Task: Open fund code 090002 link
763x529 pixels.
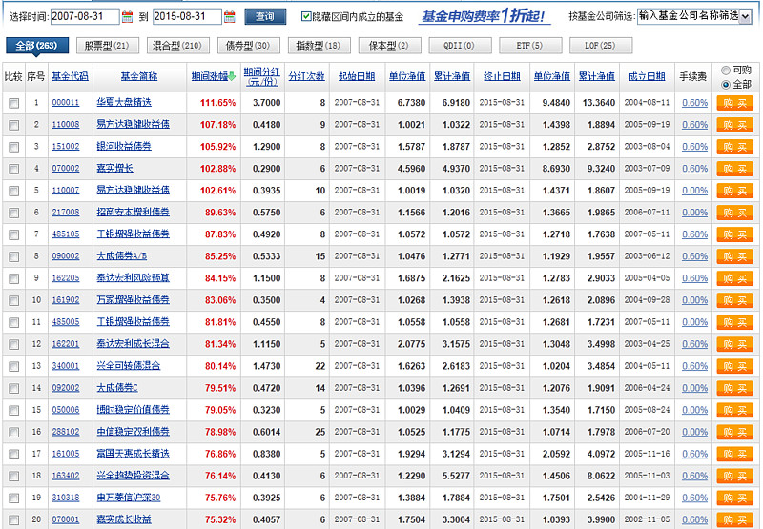Action: [66, 256]
